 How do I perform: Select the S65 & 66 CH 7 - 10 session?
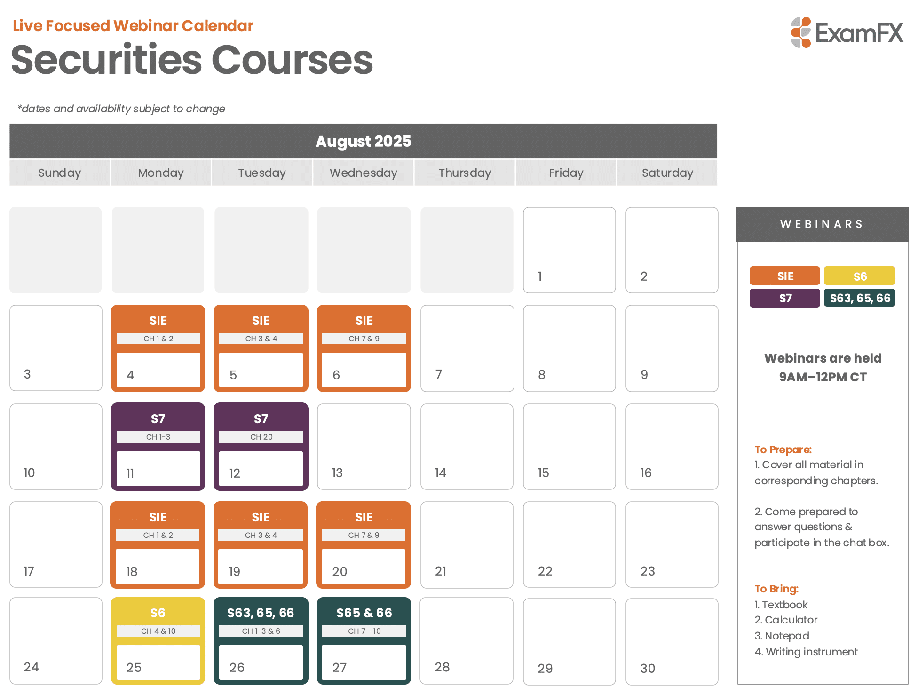(364, 641)
